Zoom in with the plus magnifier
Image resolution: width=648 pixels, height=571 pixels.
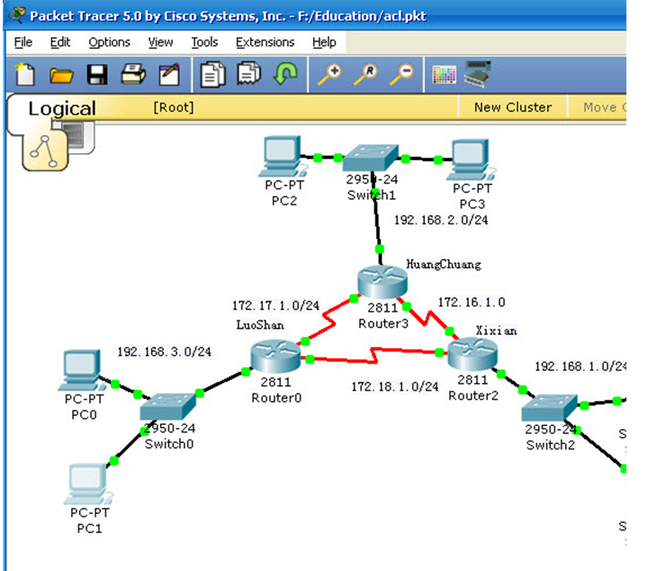coord(329,75)
